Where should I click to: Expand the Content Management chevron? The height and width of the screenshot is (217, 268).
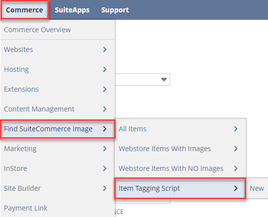coord(105,109)
